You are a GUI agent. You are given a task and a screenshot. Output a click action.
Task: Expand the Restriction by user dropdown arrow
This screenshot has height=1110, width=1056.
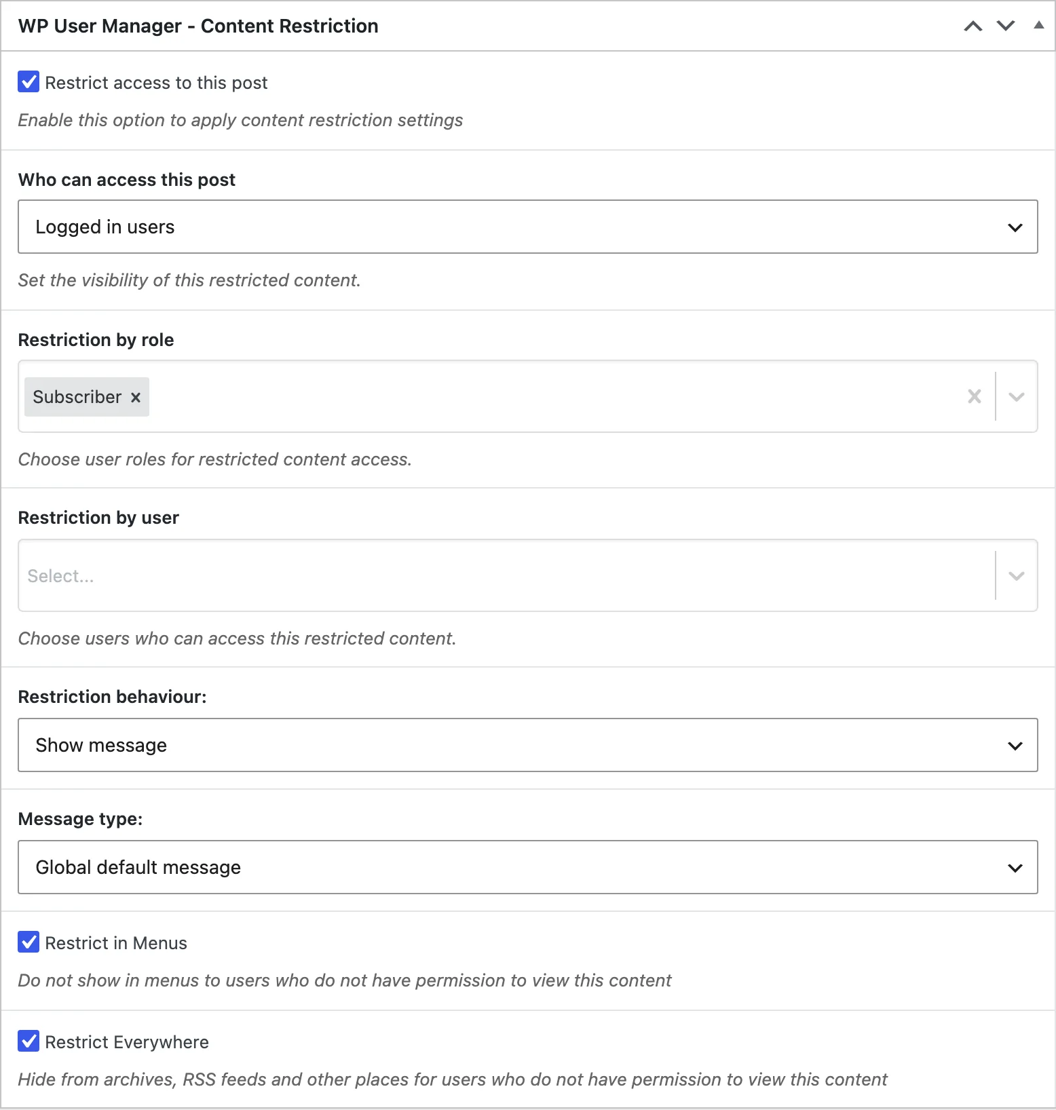click(1017, 575)
